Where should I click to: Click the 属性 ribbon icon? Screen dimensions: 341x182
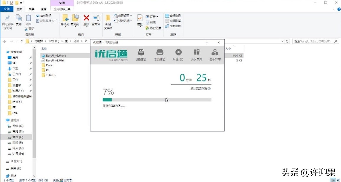[140, 20]
